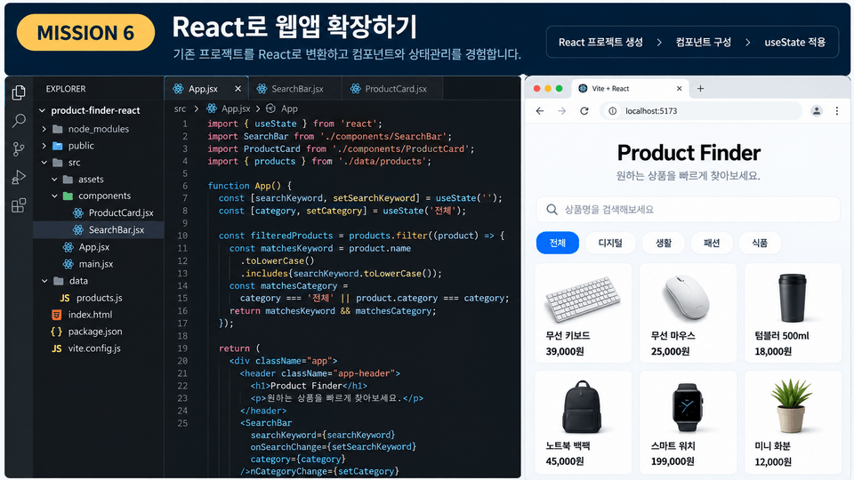Screen dimensions: 854x480
Task: Expand the public folder chevron
Action: 44,146
